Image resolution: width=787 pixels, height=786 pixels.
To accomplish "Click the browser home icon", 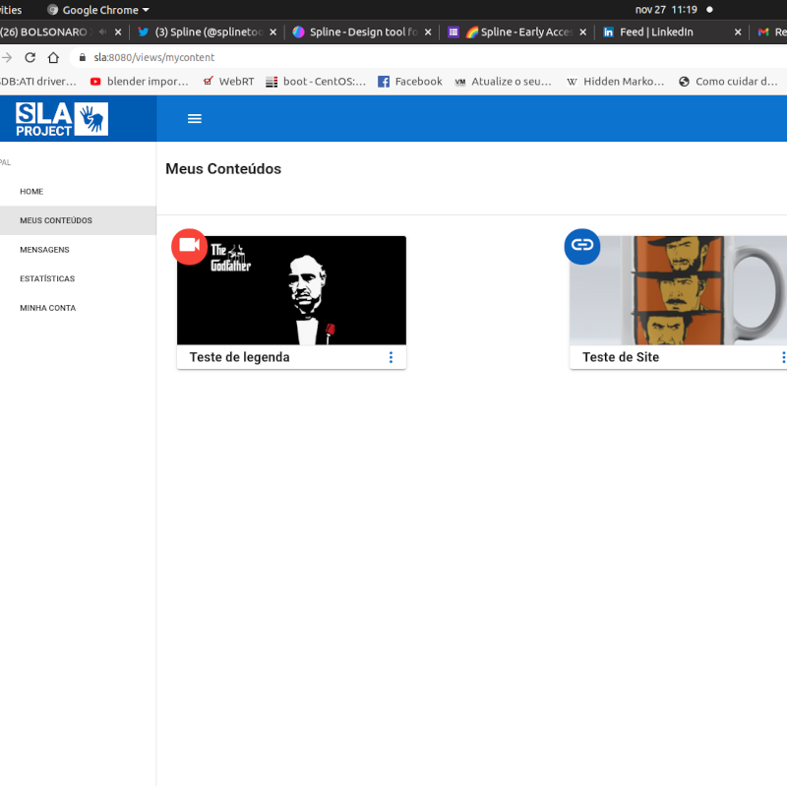I will click(x=53, y=58).
